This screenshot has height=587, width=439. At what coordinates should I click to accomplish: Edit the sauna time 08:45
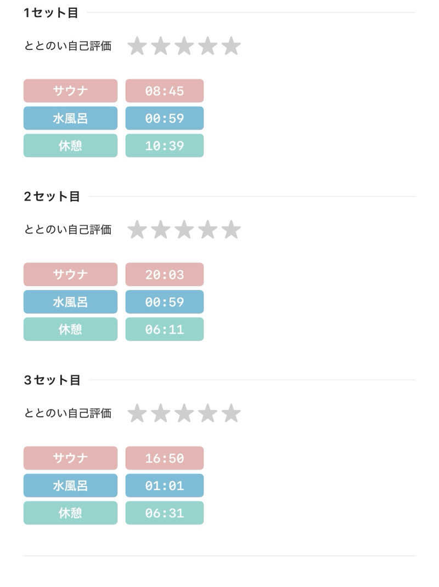click(164, 91)
